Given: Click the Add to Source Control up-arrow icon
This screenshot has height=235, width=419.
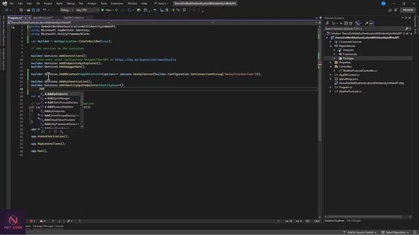Looking at the screenshot, I should pyautogui.click(x=344, y=232).
